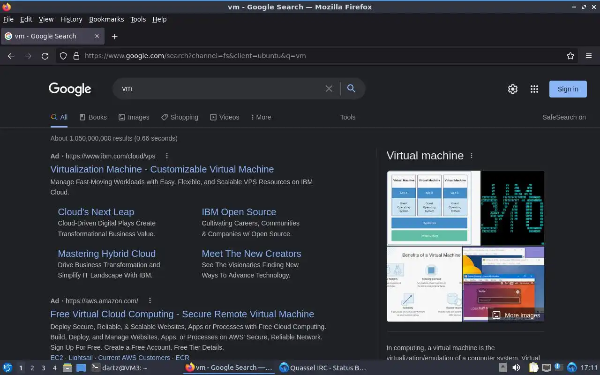600x375 pixels.
Task: Open a new tab with the plus button
Action: tap(114, 36)
